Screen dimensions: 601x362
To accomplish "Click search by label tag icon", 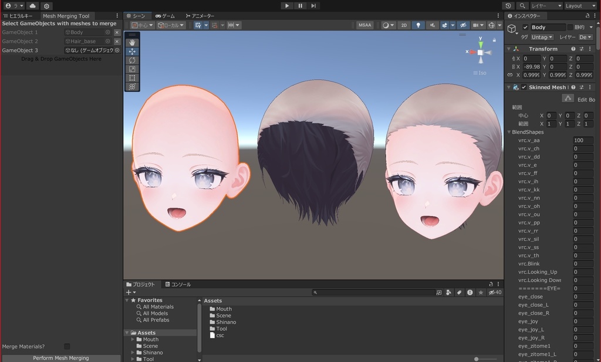I will (459, 292).
